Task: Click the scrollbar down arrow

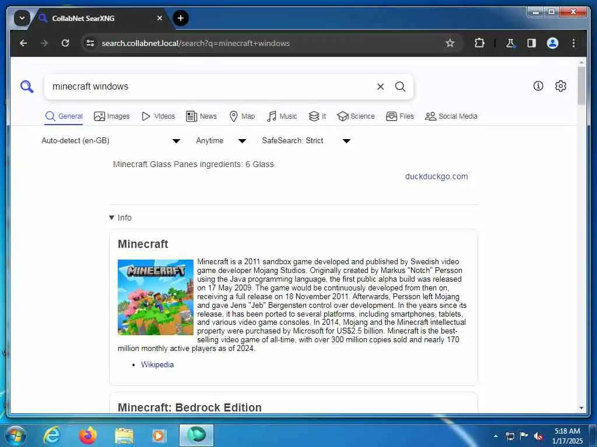Action: click(581, 408)
